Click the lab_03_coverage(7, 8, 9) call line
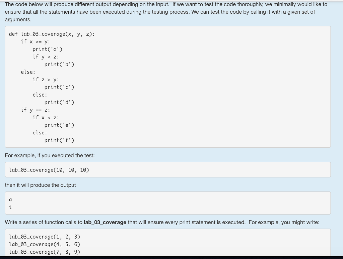This screenshot has height=259, width=343. [45, 252]
